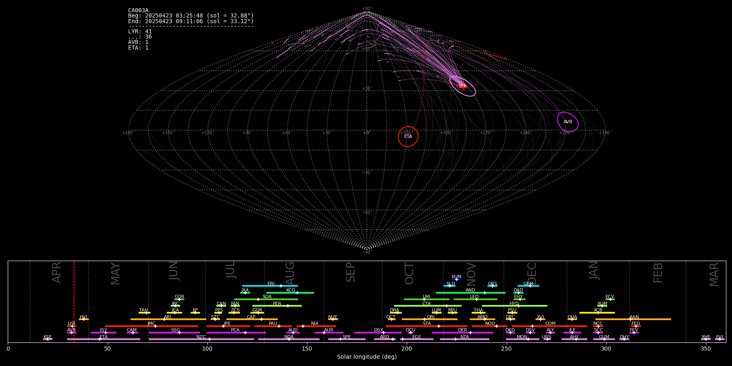Screen dimensions: 732x366
Task: Click the 'ETA: 1' legend entry
Action: 138,48
